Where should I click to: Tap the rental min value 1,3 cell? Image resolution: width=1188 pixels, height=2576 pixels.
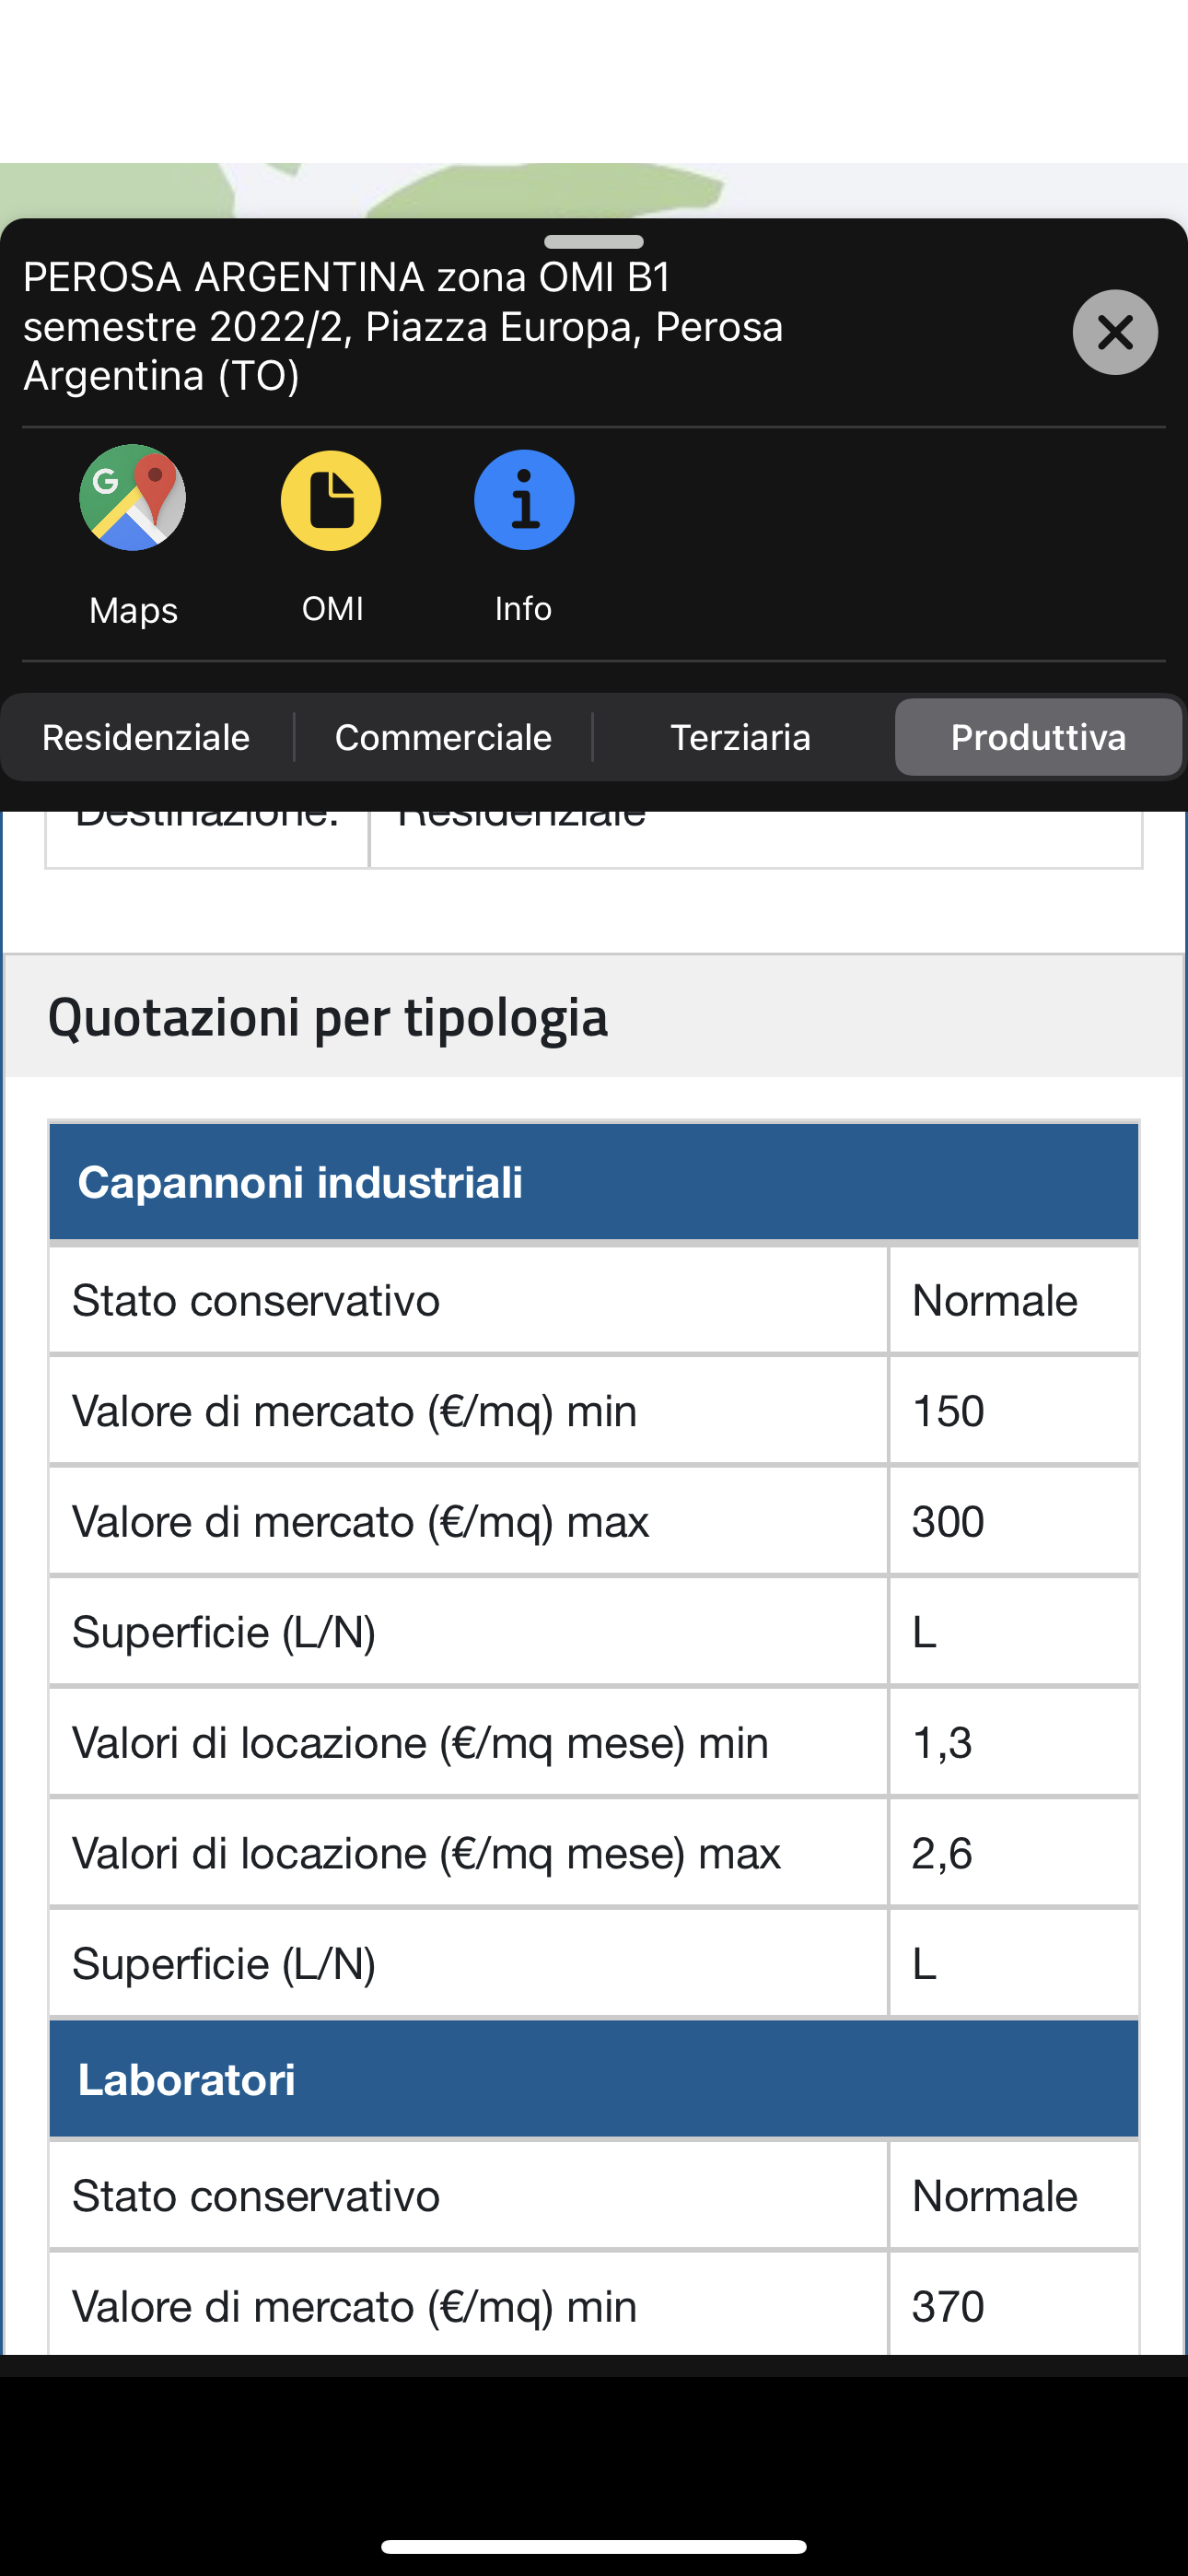(x=1014, y=1742)
